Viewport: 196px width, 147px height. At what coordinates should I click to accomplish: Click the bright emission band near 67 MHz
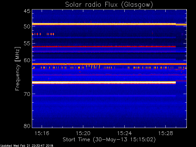104,82
